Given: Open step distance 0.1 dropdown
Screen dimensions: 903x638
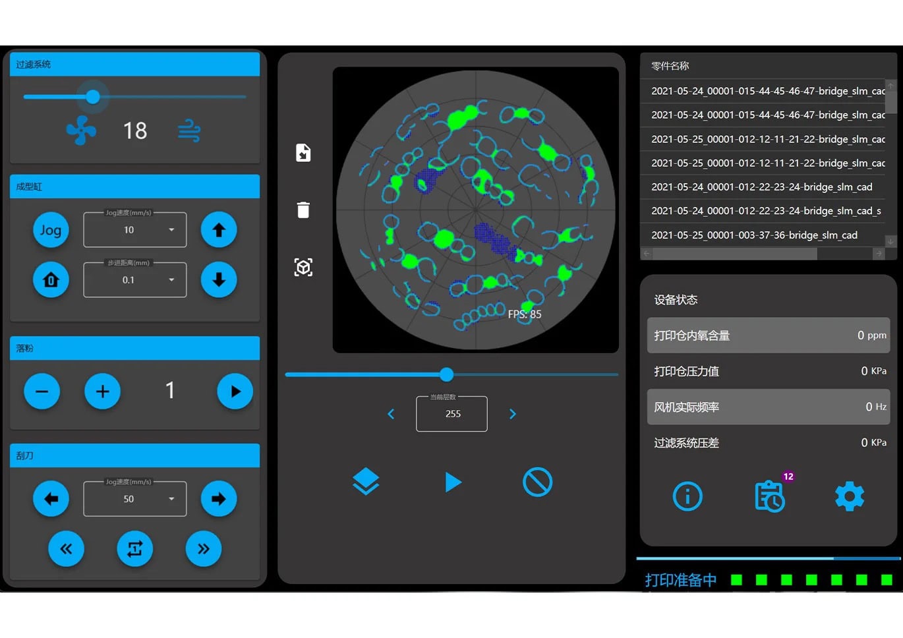Looking at the screenshot, I should click(135, 280).
